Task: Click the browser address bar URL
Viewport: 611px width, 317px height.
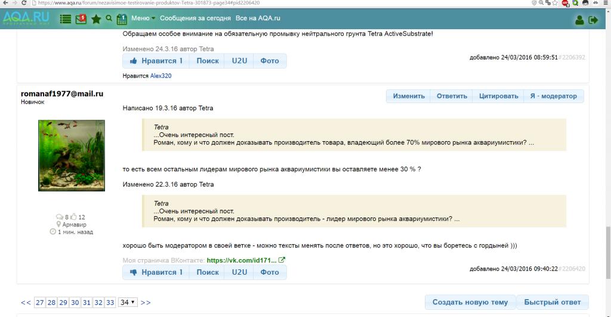Action: (149, 3)
